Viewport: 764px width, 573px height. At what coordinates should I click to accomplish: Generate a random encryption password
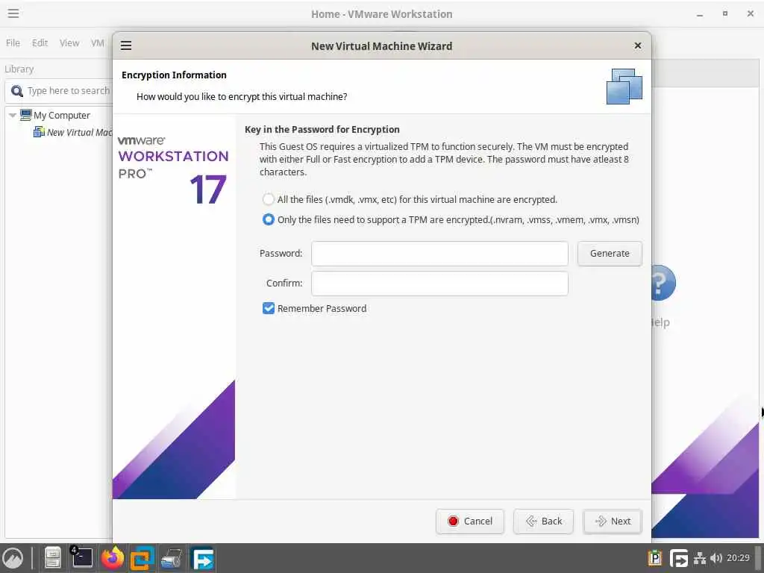(610, 254)
